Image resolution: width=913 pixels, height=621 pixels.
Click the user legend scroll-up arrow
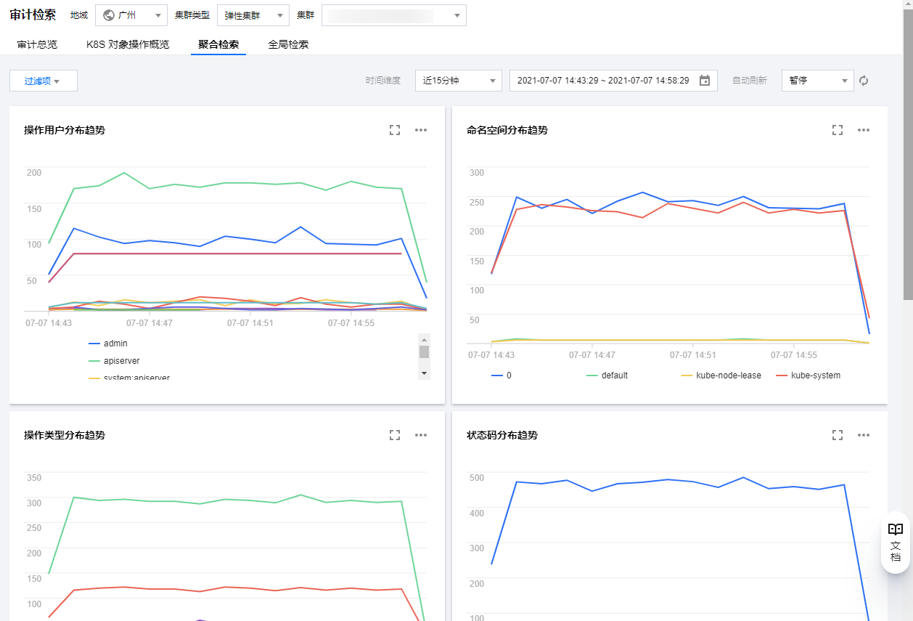[x=425, y=339]
